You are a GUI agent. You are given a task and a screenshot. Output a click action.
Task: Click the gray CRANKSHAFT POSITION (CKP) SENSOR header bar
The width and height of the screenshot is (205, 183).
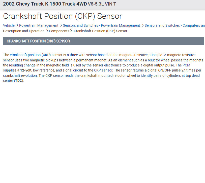tap(103, 41)
